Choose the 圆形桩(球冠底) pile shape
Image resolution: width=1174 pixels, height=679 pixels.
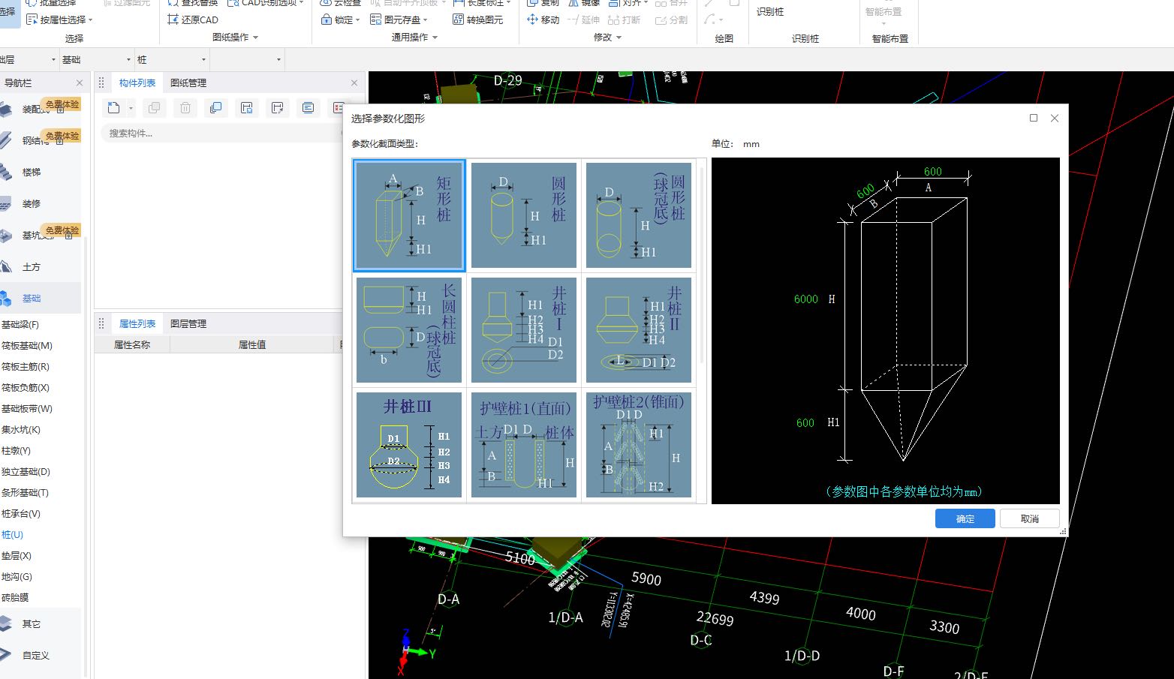click(x=639, y=215)
